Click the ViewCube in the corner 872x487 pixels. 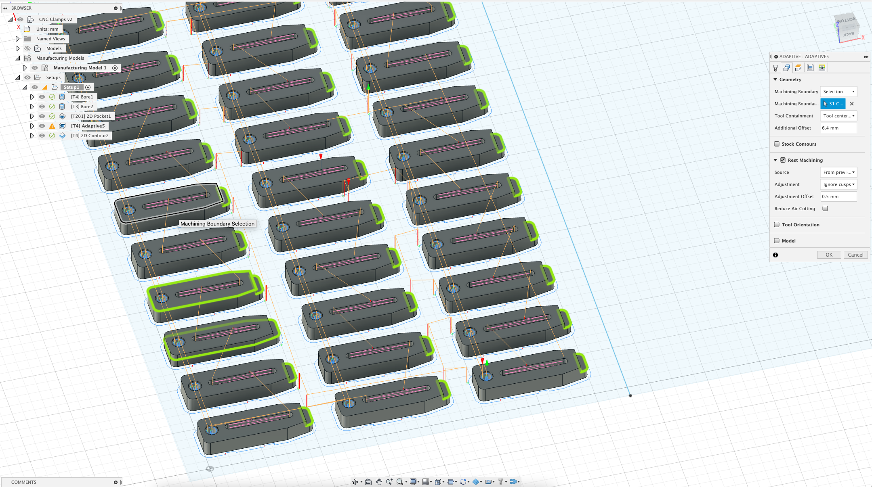pyautogui.click(x=847, y=27)
